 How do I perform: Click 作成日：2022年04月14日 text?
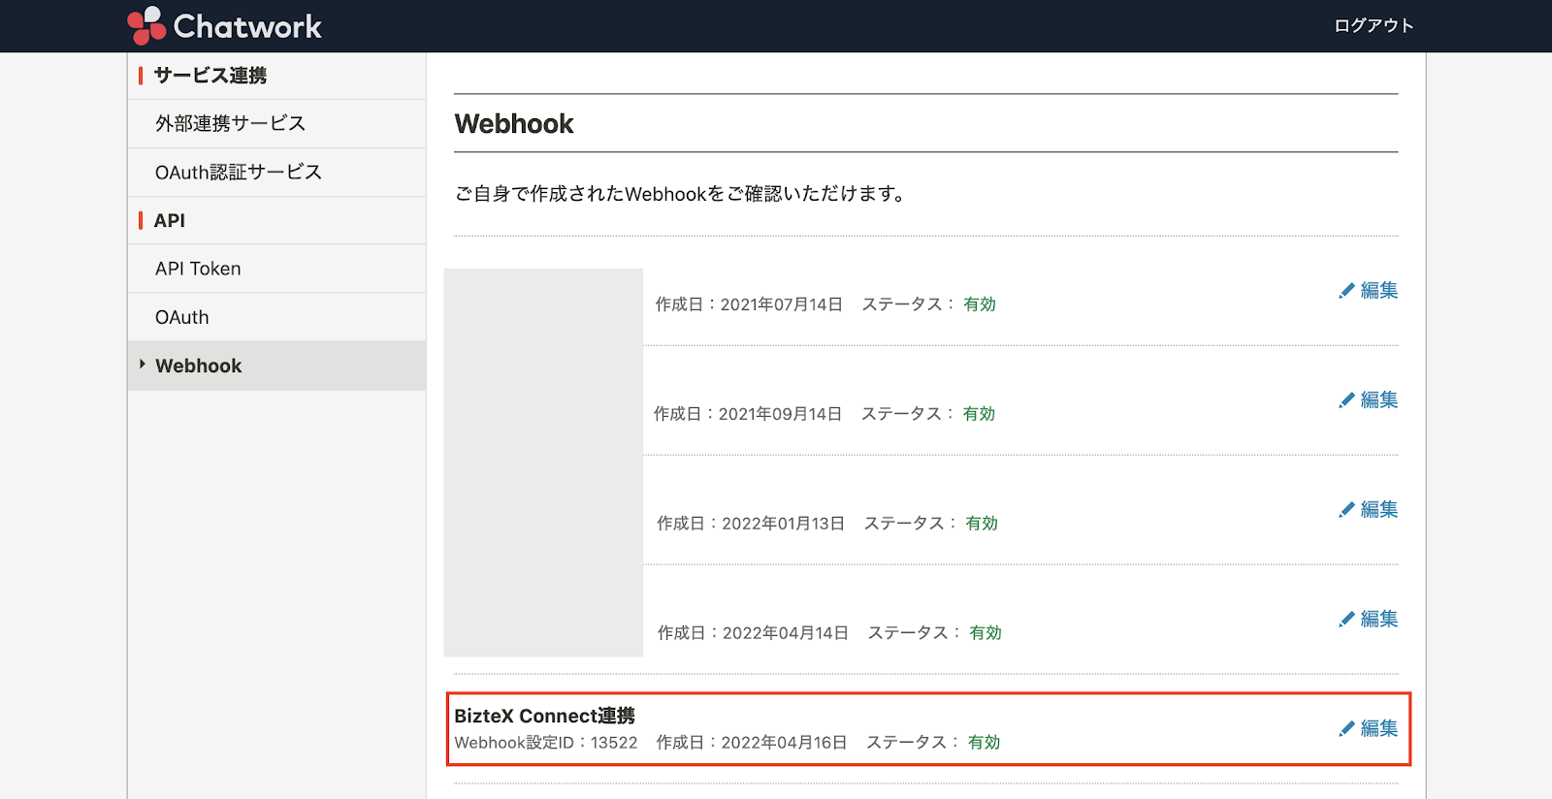point(754,633)
